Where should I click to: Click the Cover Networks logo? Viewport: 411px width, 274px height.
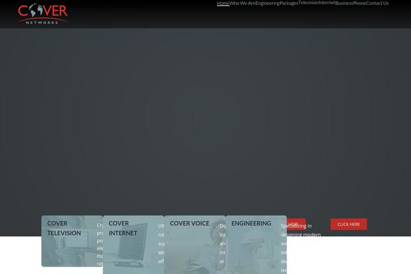click(x=42, y=14)
